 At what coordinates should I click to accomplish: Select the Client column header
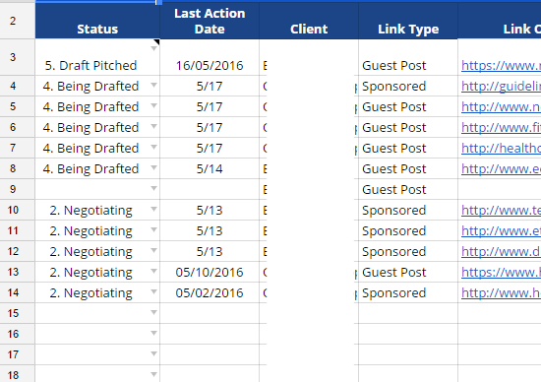(x=309, y=21)
